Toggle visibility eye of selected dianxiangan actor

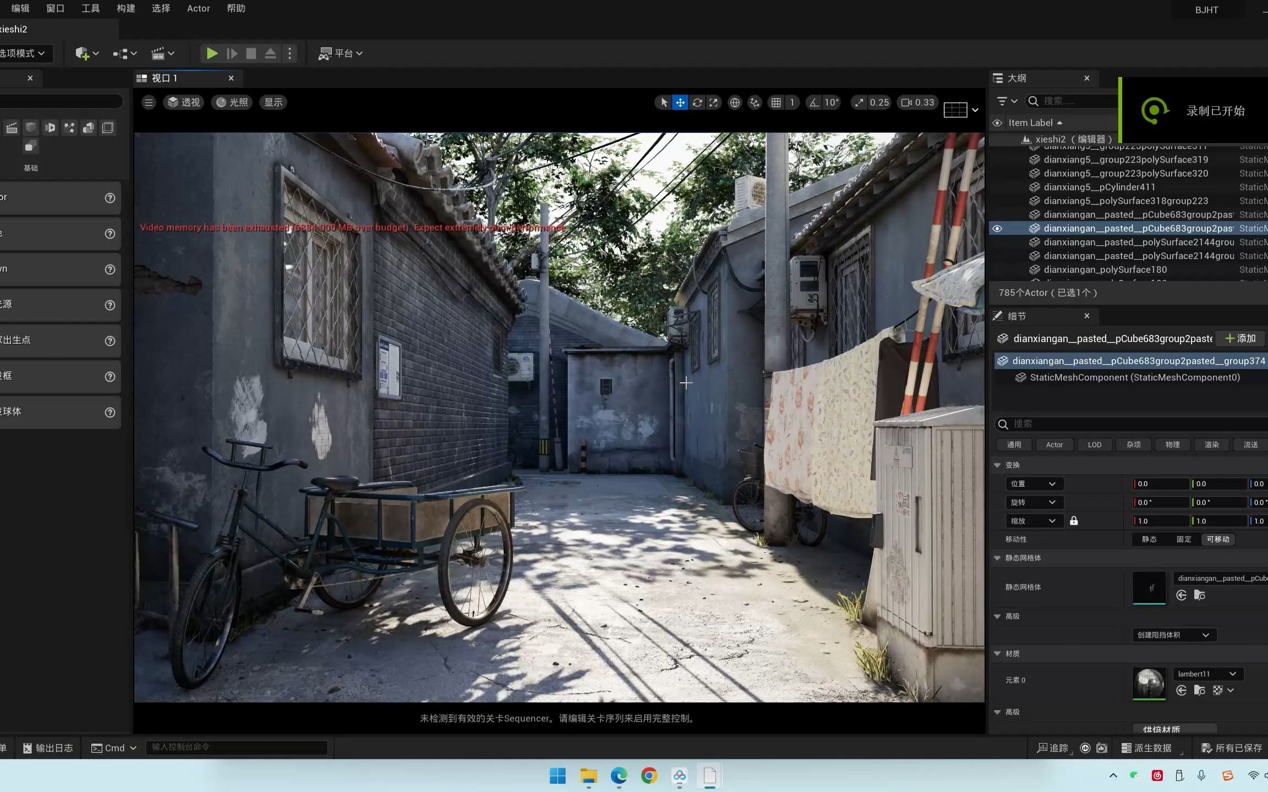997,228
